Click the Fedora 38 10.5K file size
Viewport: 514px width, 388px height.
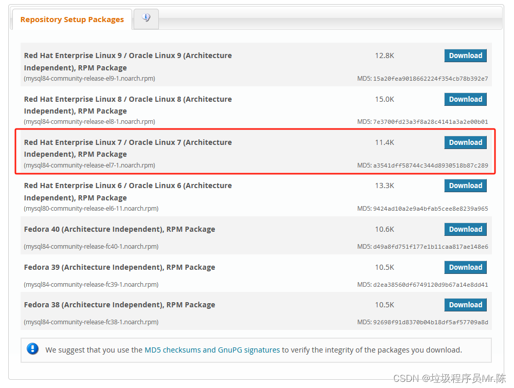coord(384,305)
